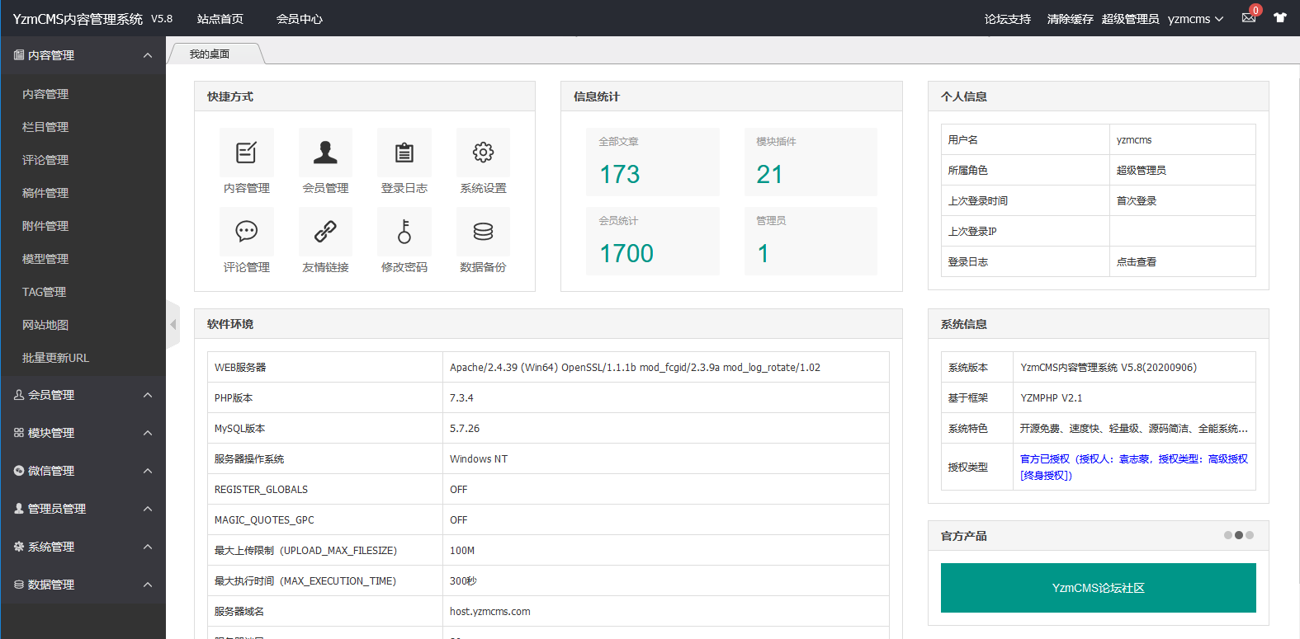
Task: Open 系统设置 gear icon
Action: [483, 153]
